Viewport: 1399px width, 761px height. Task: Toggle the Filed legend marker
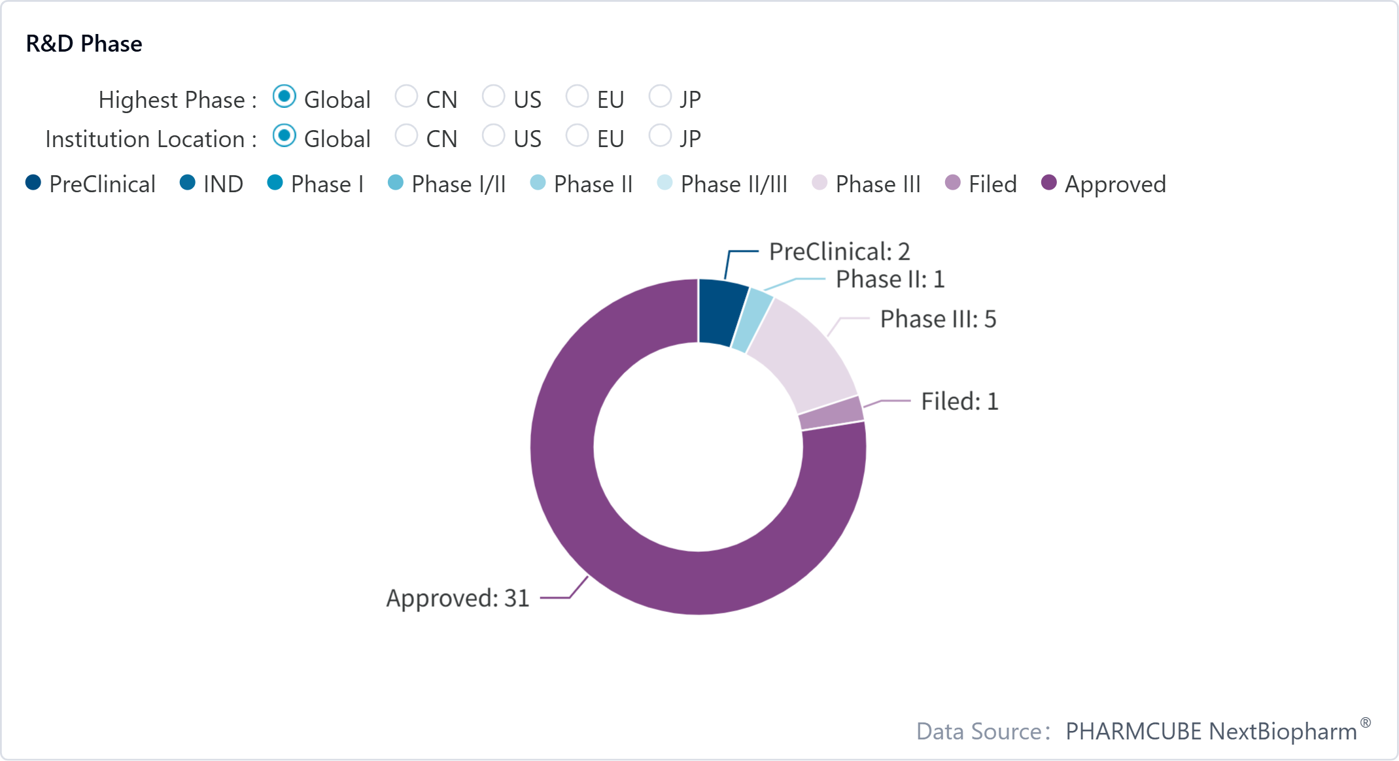click(953, 183)
